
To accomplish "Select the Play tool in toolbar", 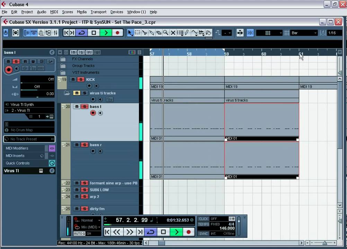I will point(202,33).
